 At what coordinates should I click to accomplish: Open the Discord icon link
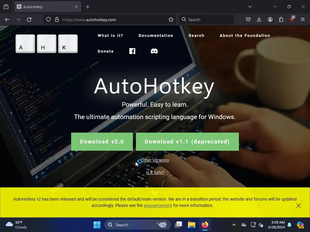click(x=154, y=51)
